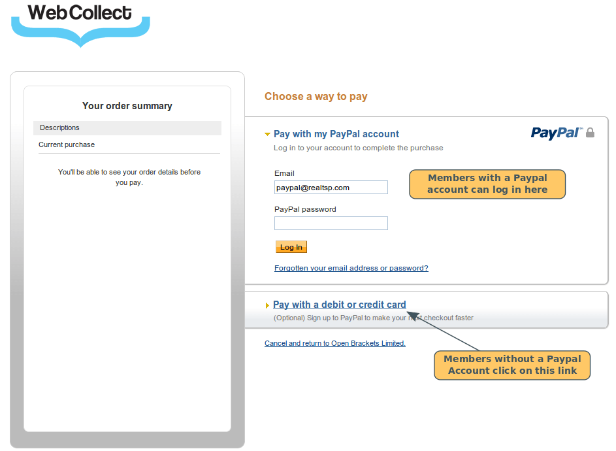This screenshot has height=451, width=616.
Task: Select the Descriptions tab in order summary
Action: point(59,127)
